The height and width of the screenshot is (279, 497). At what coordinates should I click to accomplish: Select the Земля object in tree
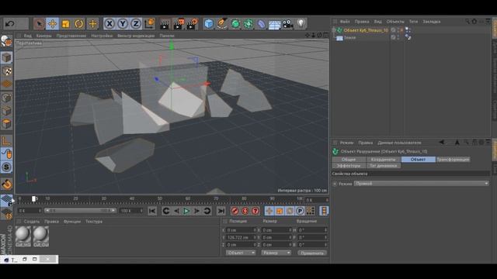(350, 38)
